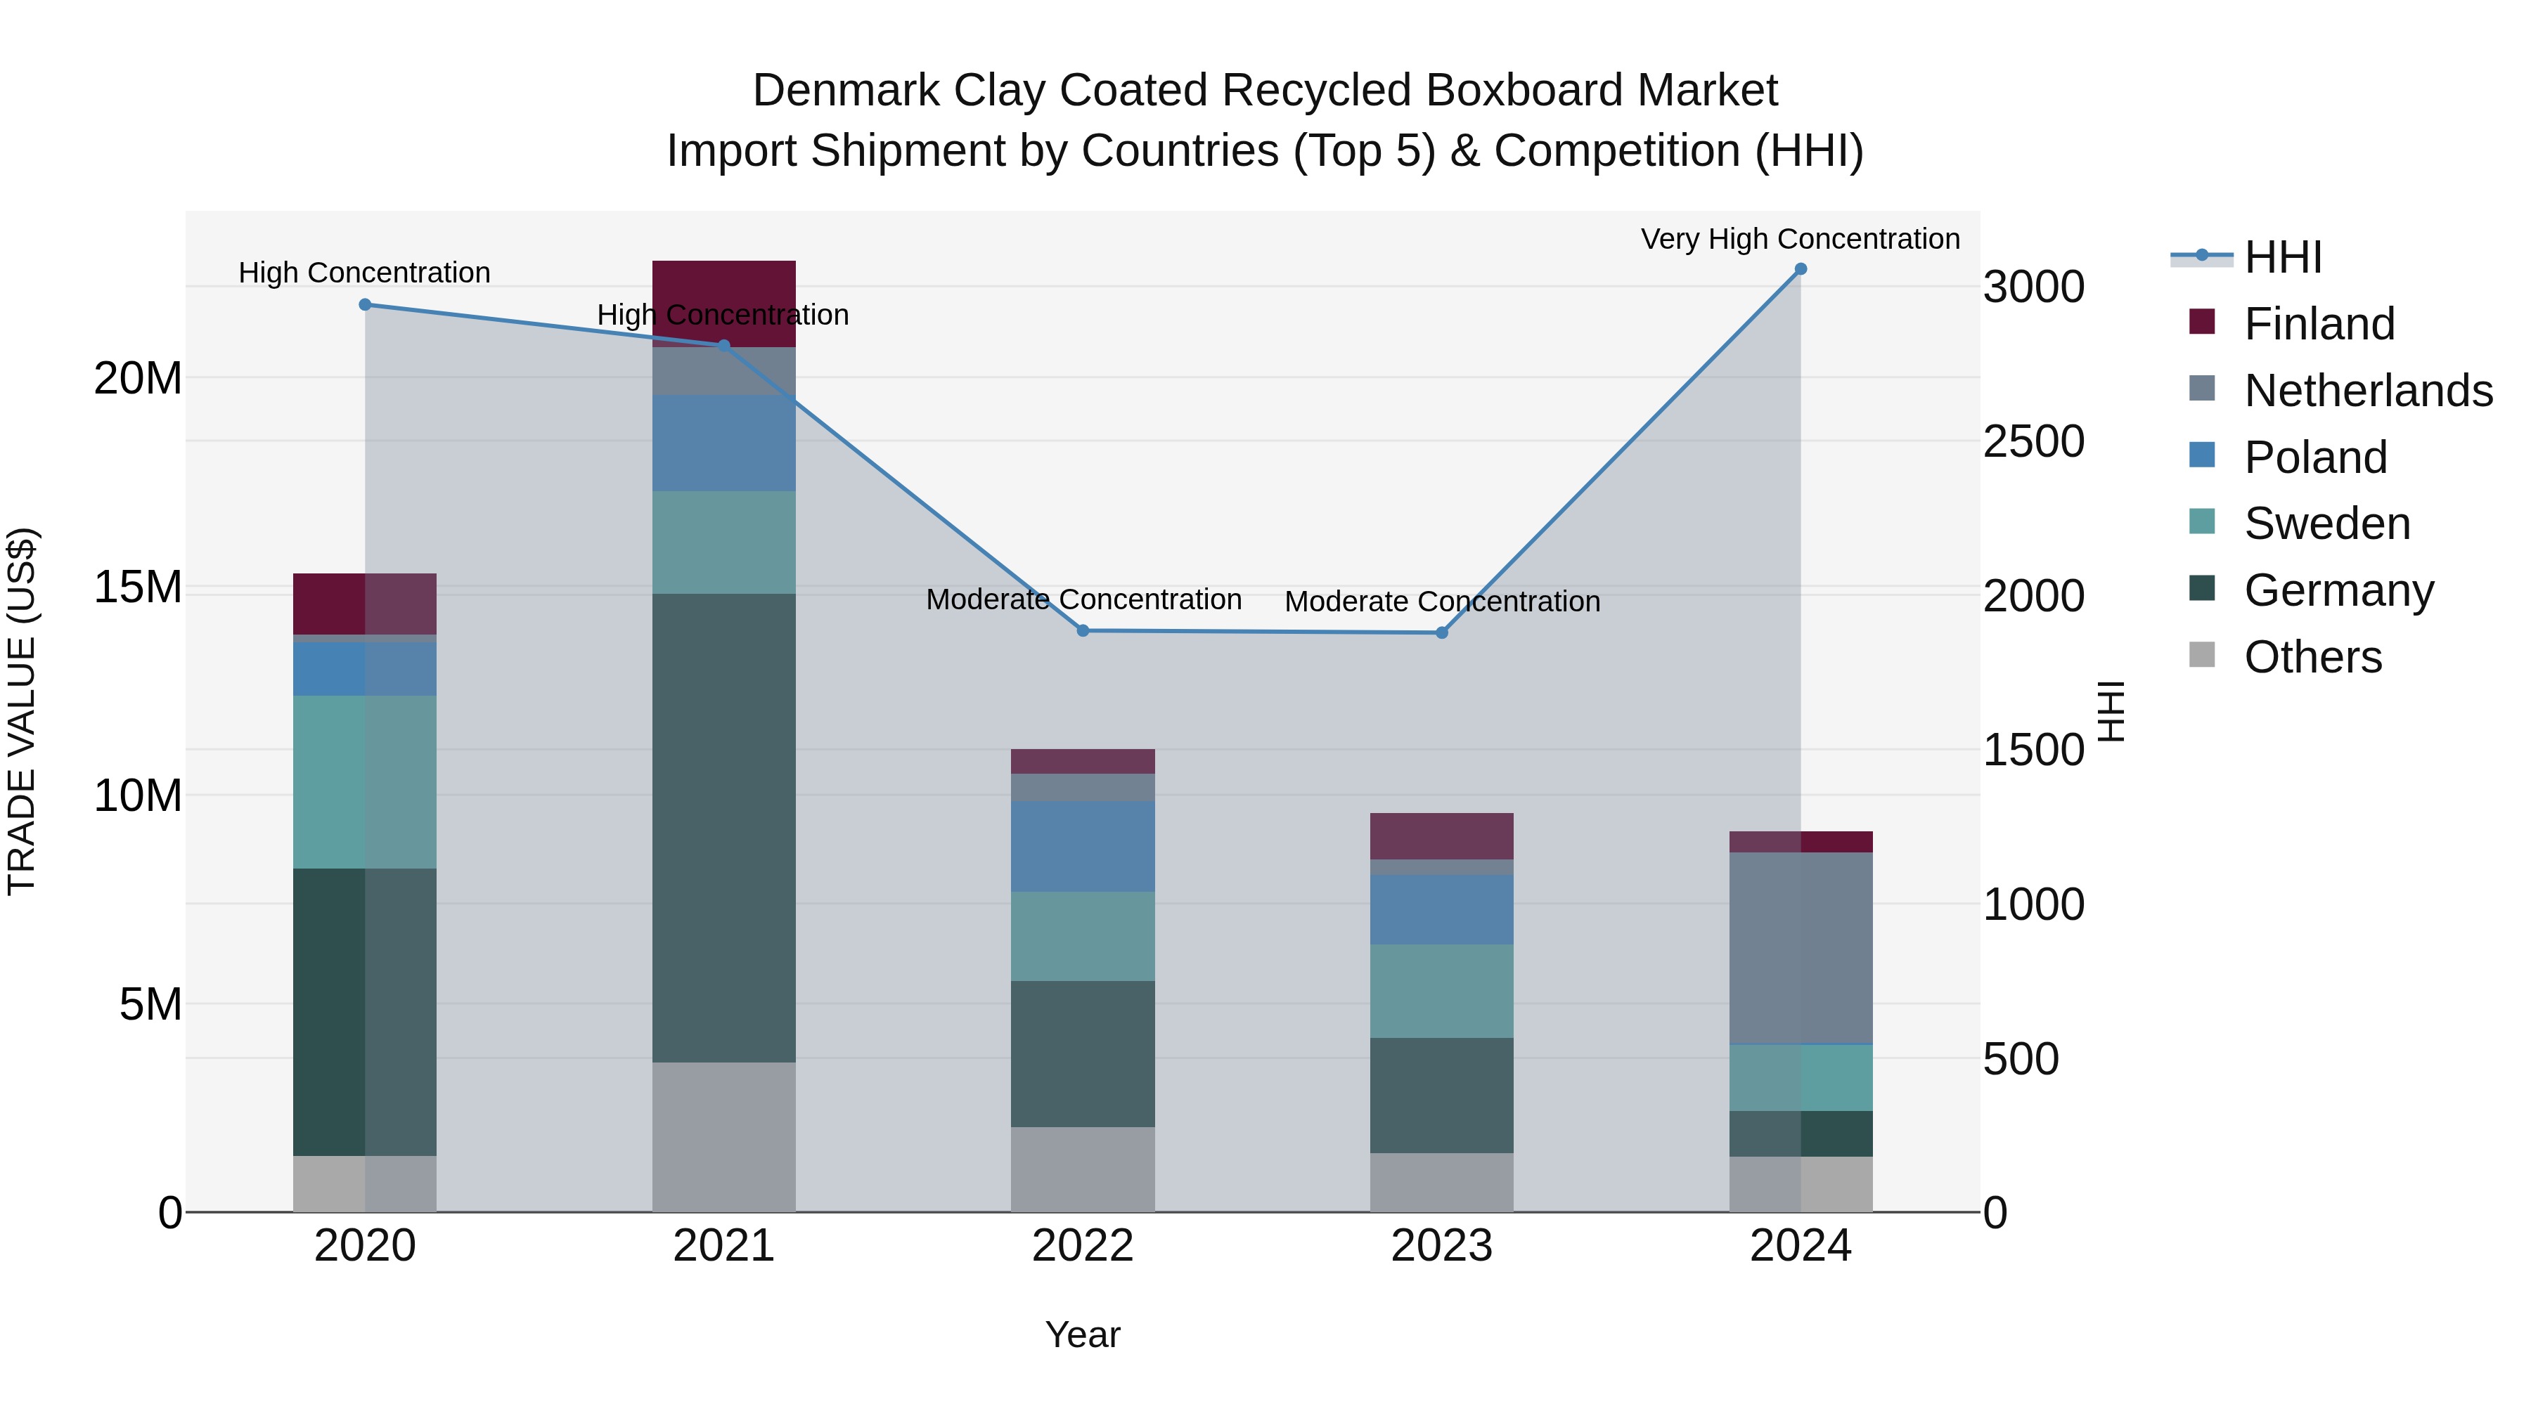The image size is (2531, 1423).
Task: Click the 'High Concentration' label above 2020
Action: click(x=364, y=272)
